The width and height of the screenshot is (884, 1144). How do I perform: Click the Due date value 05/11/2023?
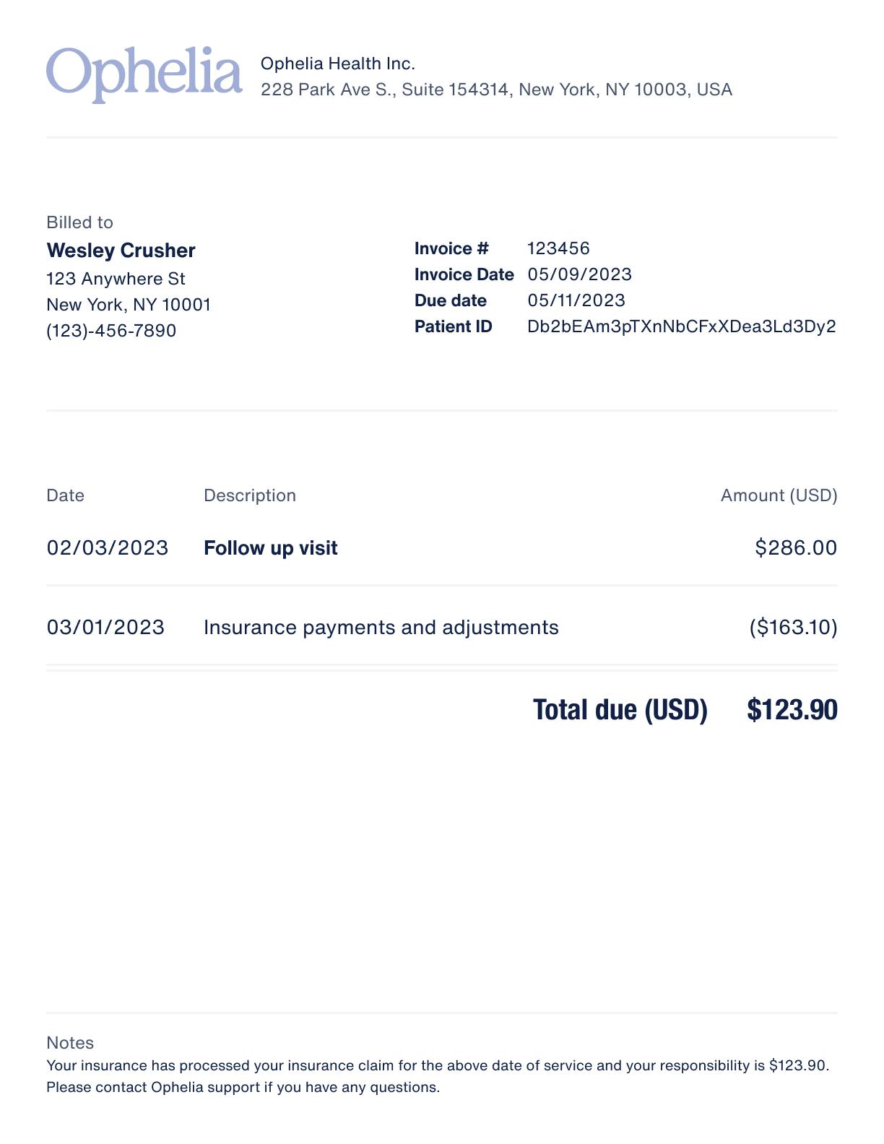point(576,300)
